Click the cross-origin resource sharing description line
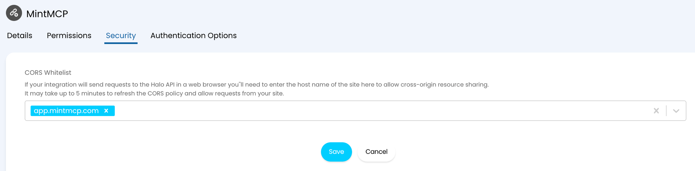The image size is (695, 171). coord(256,84)
